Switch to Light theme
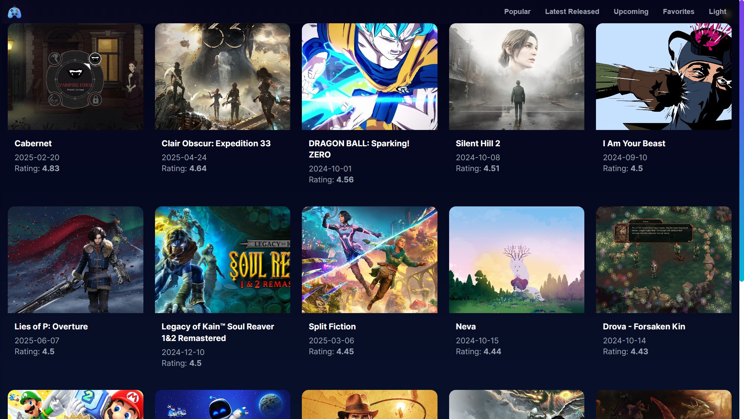The height and width of the screenshot is (419, 744). [718, 12]
